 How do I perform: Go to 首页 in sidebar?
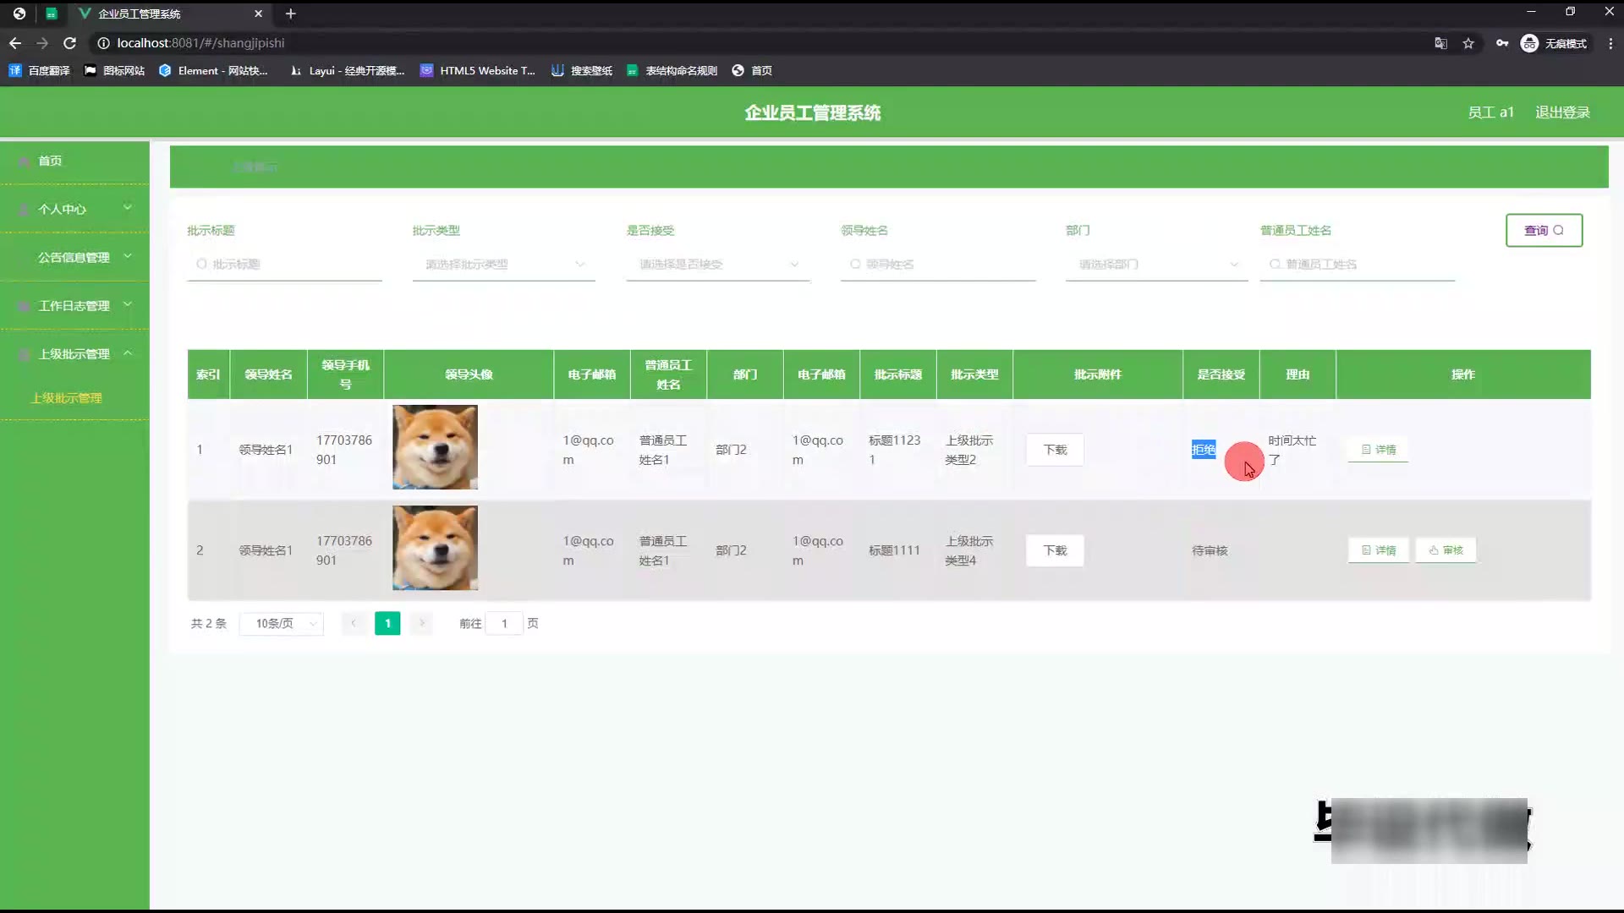[50, 161]
